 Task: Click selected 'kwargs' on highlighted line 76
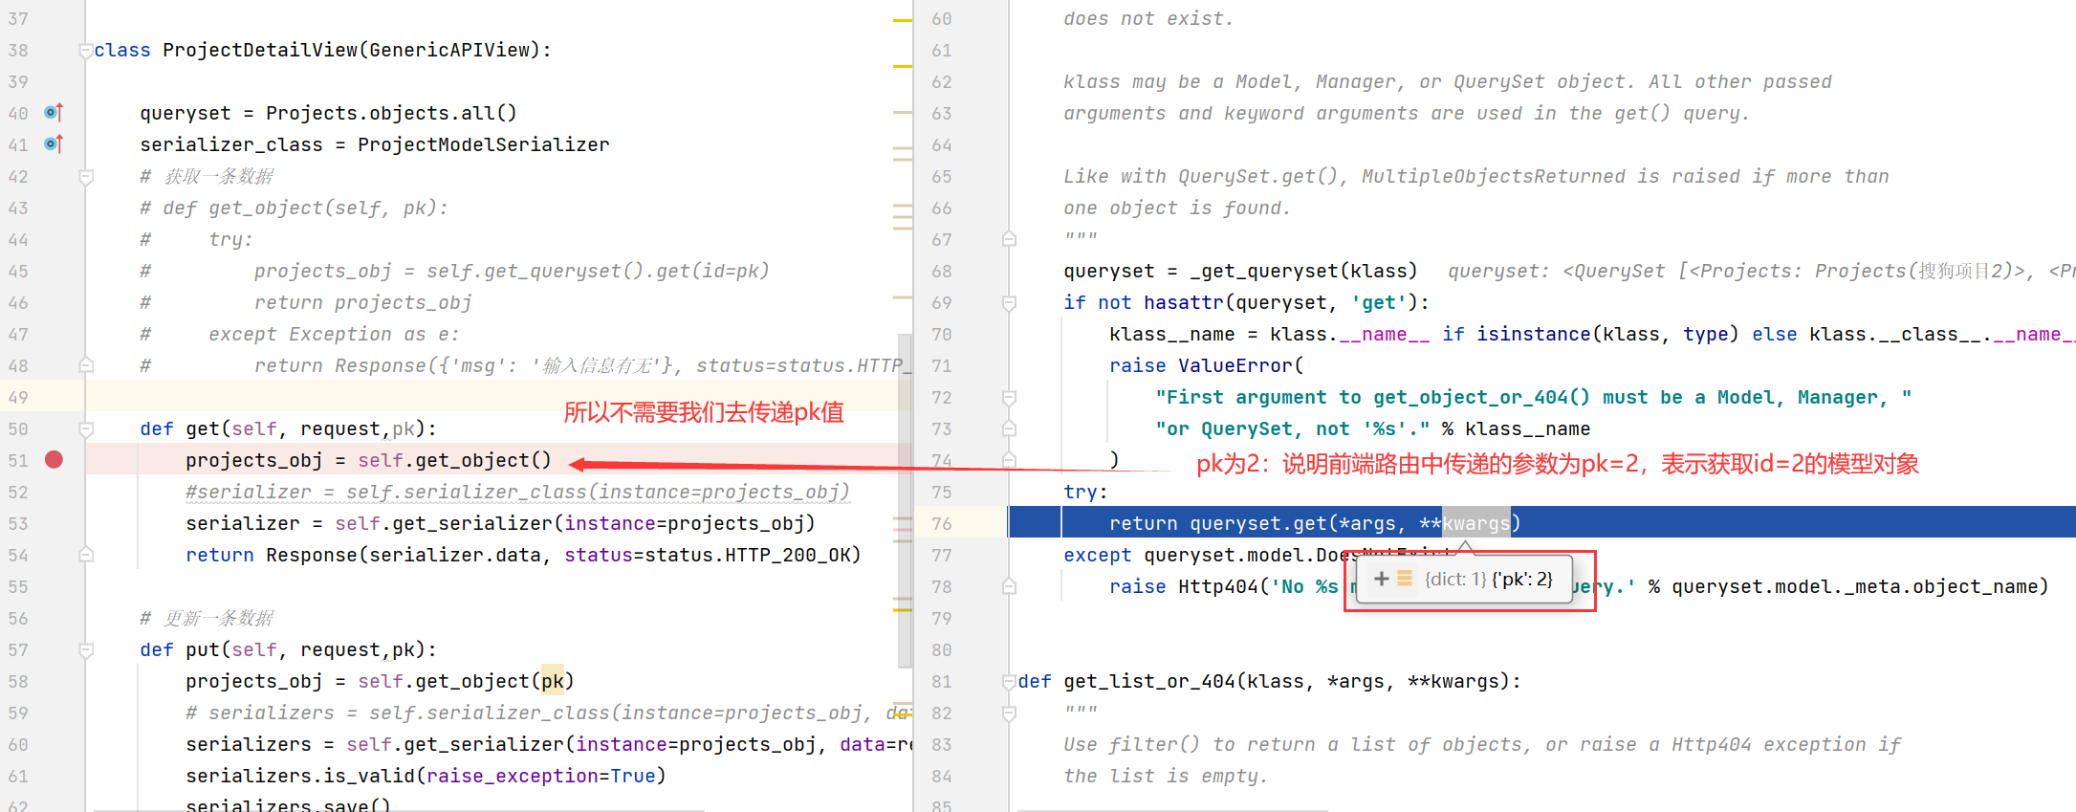(x=1476, y=523)
